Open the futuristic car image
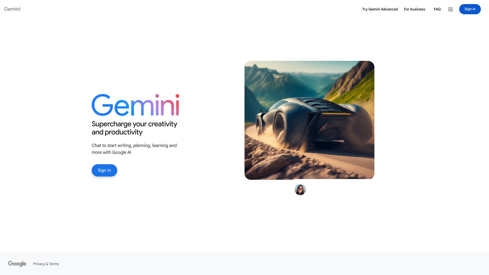Viewport: 489px width, 275px height. [309, 120]
